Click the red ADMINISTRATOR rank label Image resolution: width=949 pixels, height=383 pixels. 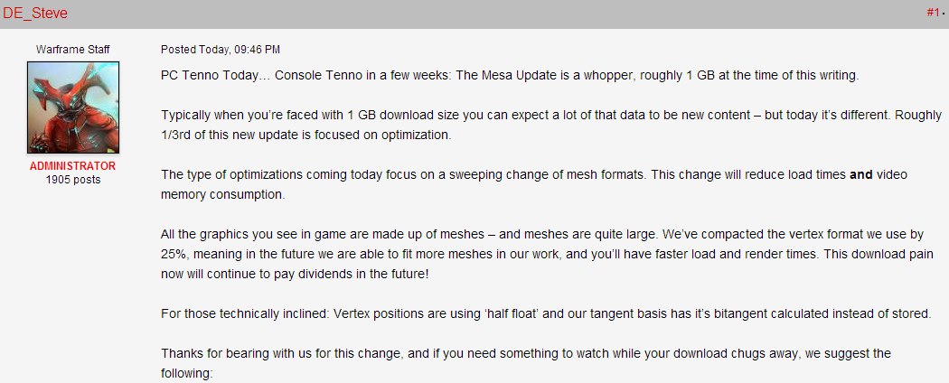(72, 166)
